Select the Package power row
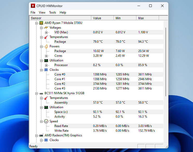 click(x=108, y=51)
